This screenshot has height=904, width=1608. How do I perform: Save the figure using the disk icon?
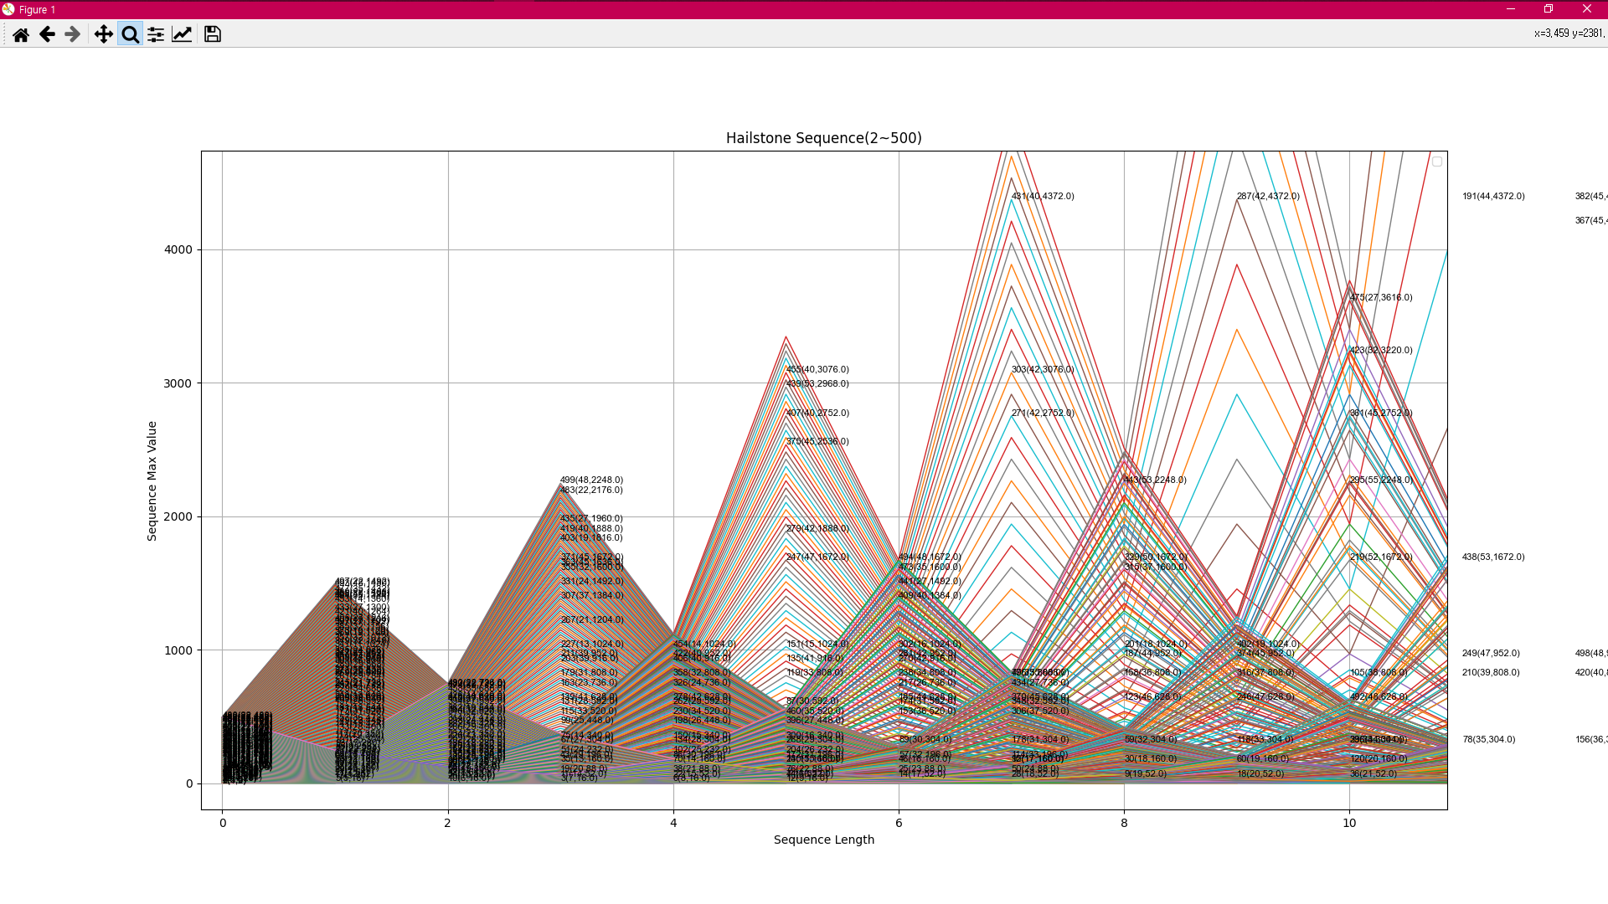pos(213,34)
